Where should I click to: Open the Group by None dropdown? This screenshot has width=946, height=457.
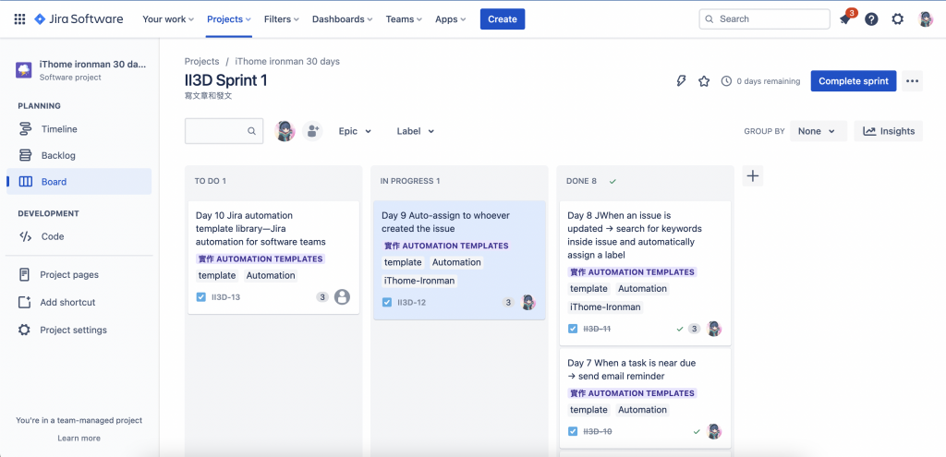click(x=819, y=131)
